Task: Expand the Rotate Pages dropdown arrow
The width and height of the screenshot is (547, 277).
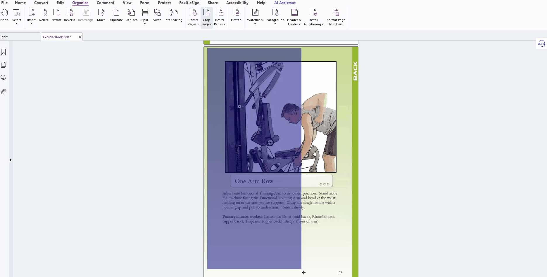Action: point(198,24)
